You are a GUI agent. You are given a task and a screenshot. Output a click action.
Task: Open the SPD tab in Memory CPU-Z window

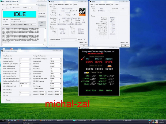click(x=112, y=5)
